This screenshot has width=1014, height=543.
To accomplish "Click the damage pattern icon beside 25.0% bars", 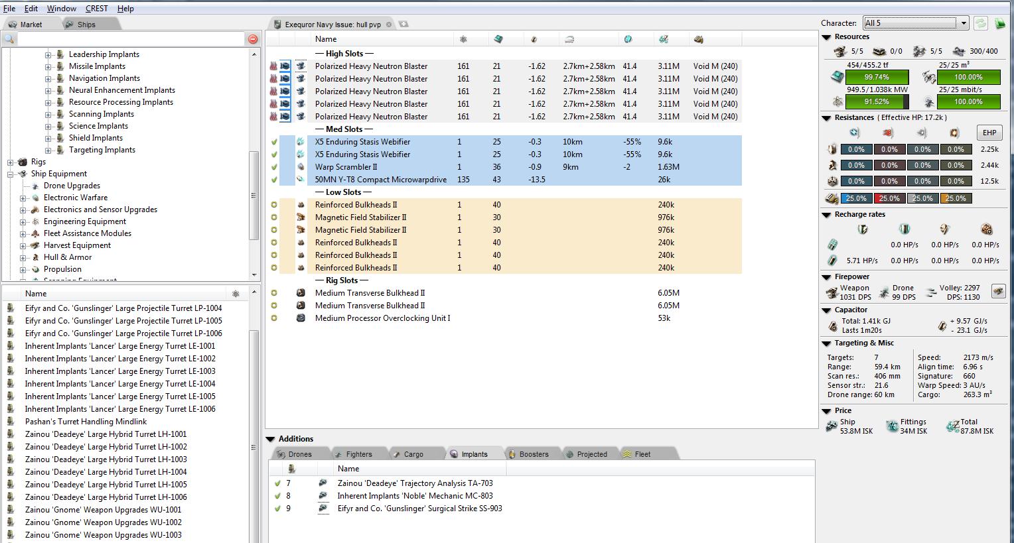I will point(832,198).
